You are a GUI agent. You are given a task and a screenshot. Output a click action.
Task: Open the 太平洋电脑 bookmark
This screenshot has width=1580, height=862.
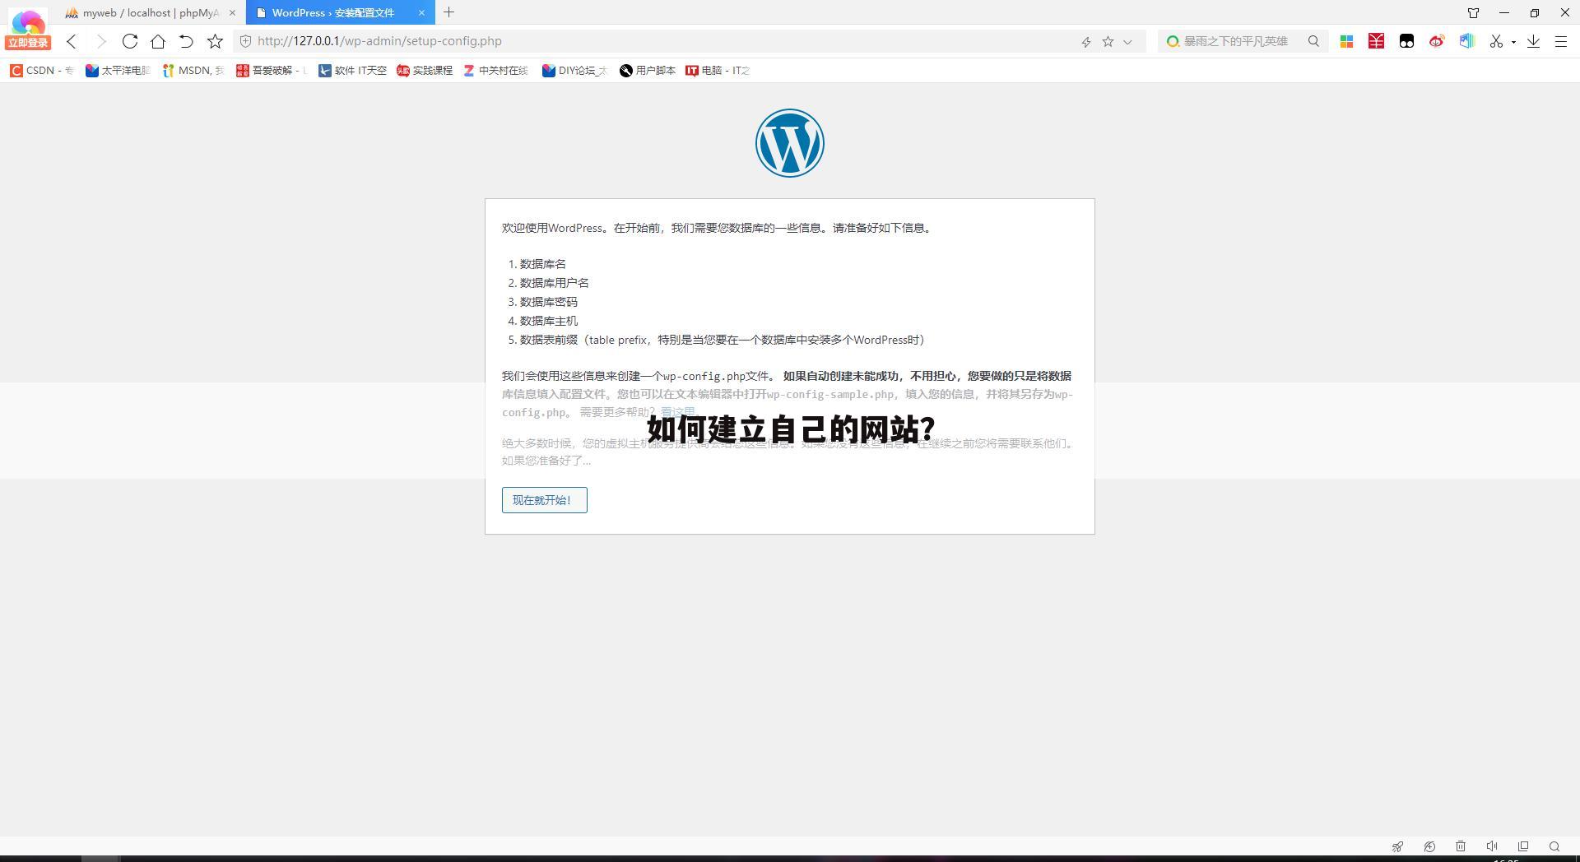pos(118,71)
